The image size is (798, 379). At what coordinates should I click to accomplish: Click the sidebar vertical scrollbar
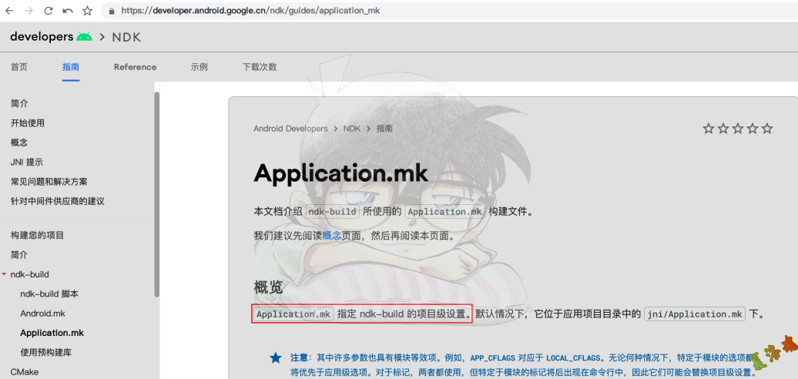(x=157, y=193)
